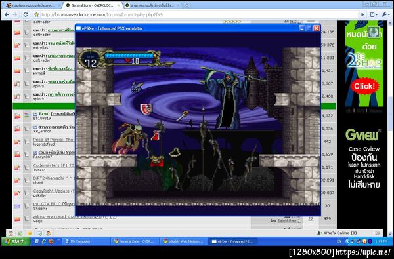This screenshot has width=394, height=259.
Task: Switch to the General Zone - OVERCLOC tab
Action: (x=92, y=5)
